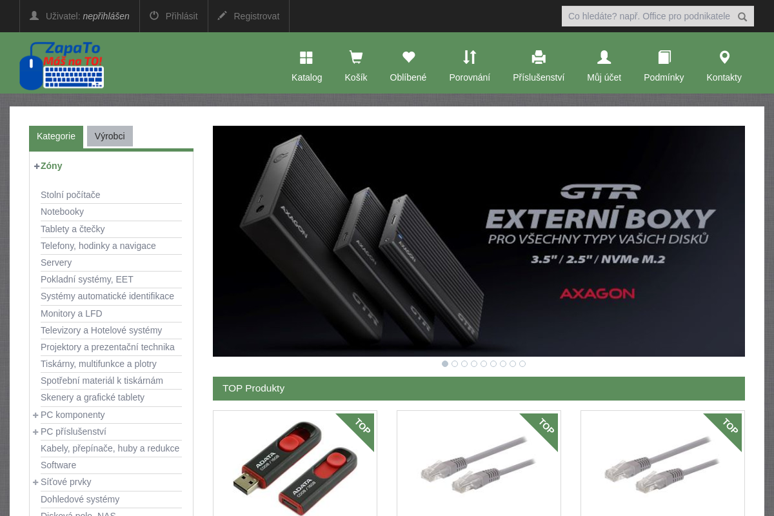Focus the Co hledáte search field
Screen dimensions: 774x516
point(648,16)
